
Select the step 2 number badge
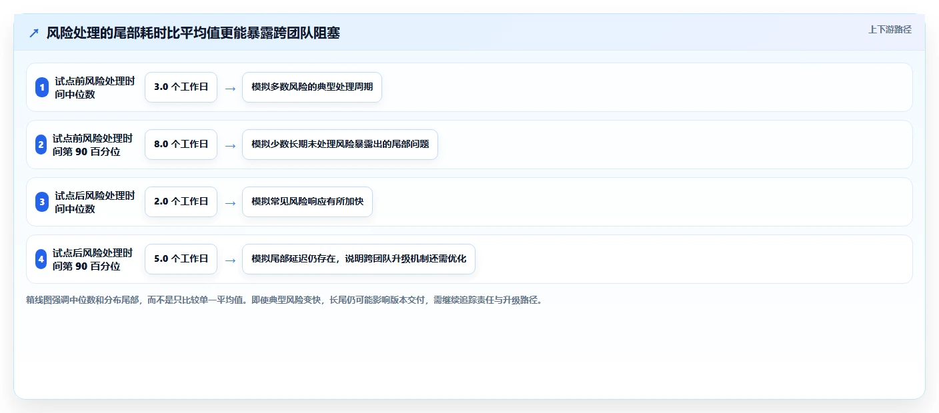tap(41, 145)
